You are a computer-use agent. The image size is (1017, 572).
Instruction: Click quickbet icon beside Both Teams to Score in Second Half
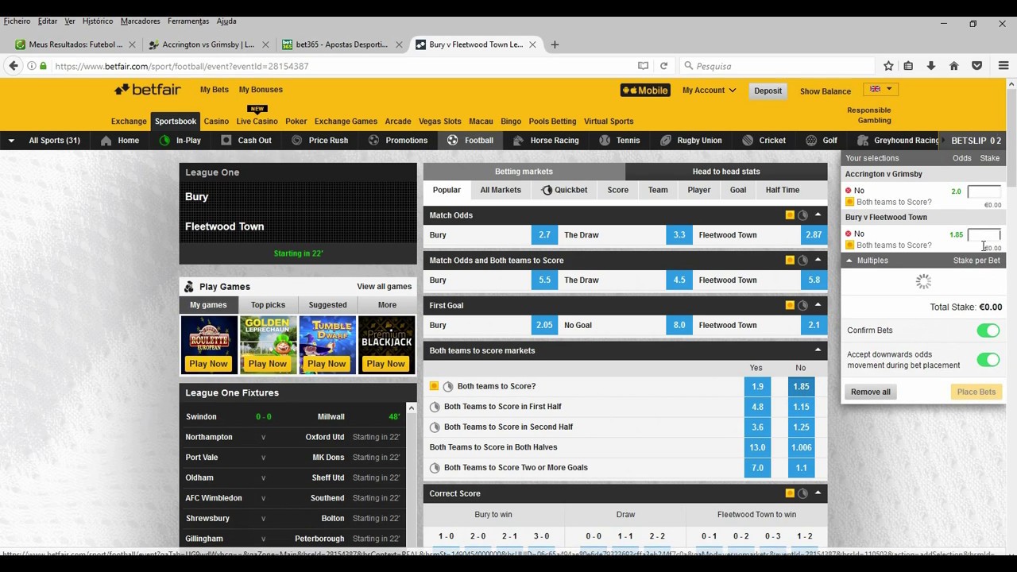click(x=435, y=427)
